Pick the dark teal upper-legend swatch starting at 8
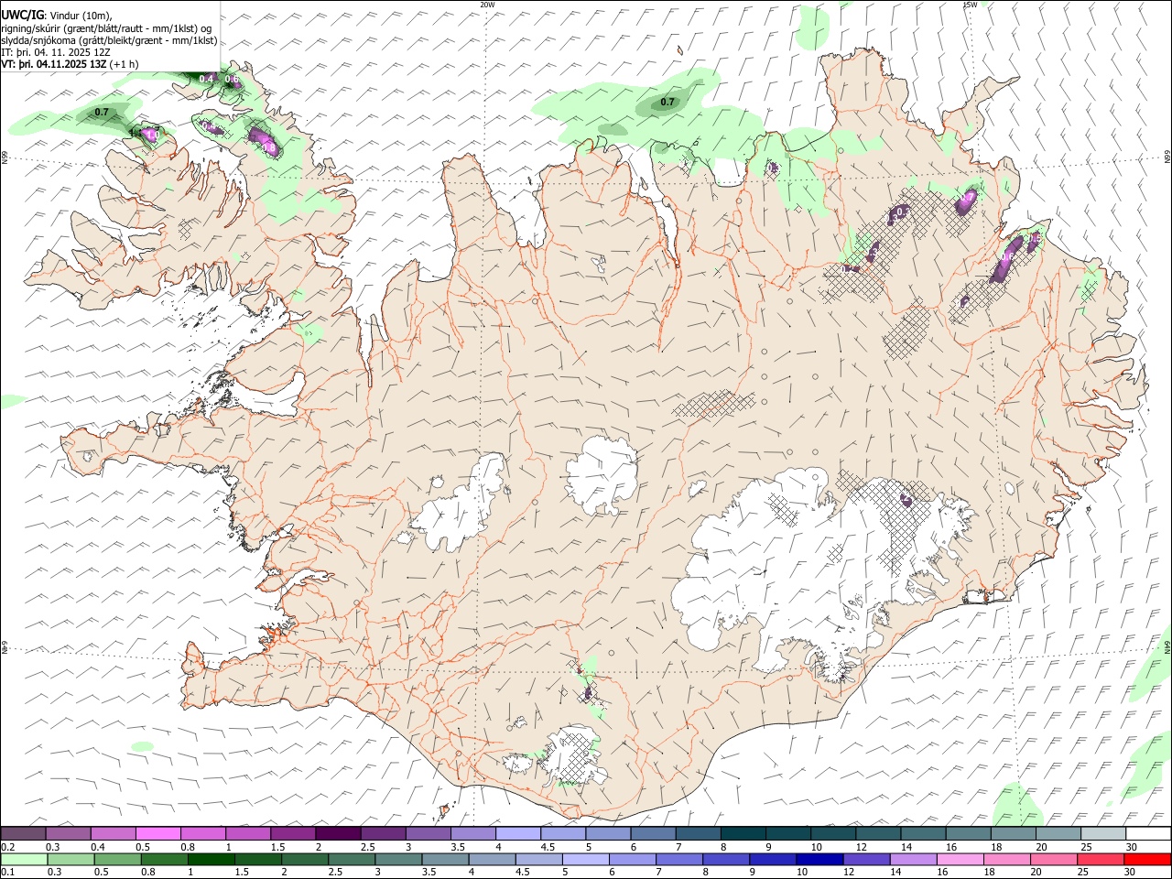Image resolution: width=1172 pixels, height=879 pixels. point(743,834)
